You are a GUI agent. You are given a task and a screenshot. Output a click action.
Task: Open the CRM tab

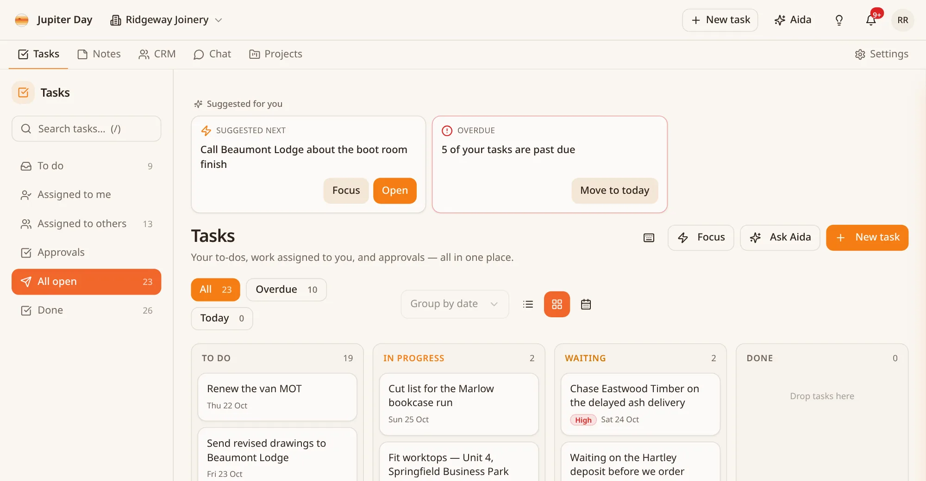coord(157,54)
